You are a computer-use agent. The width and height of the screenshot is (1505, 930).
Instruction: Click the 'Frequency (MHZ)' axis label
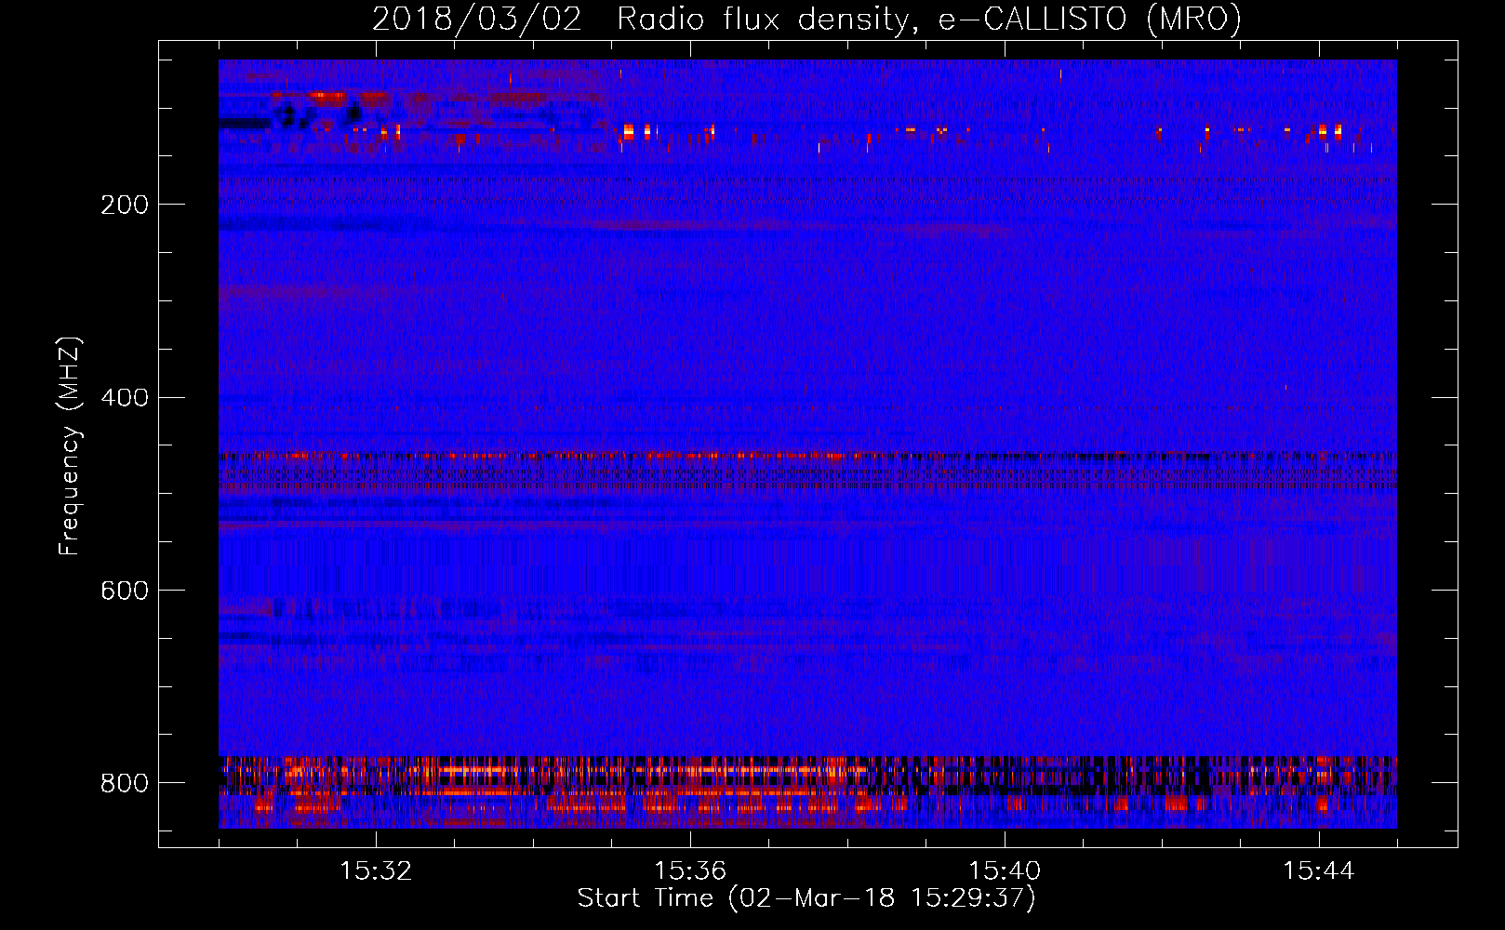point(70,445)
